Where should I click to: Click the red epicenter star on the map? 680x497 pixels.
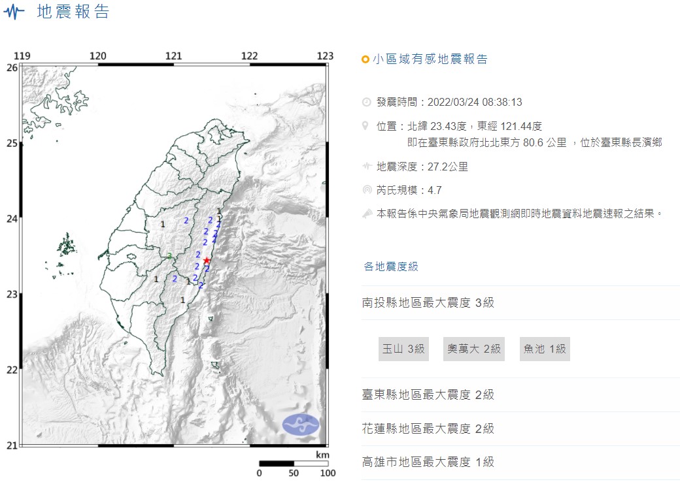click(x=207, y=261)
